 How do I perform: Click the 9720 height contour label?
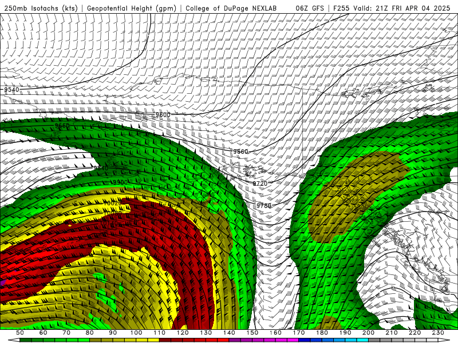[260, 184]
